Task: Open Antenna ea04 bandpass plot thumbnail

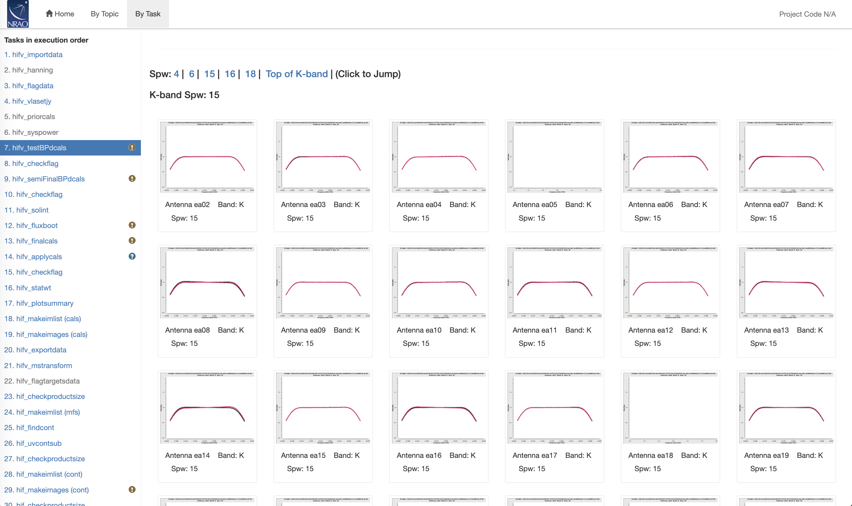Action: tap(439, 157)
